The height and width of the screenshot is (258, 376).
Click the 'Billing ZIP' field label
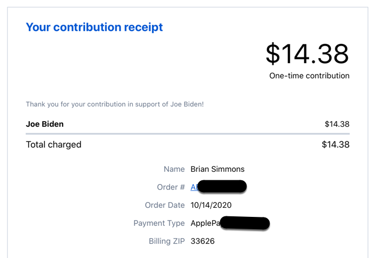167,241
